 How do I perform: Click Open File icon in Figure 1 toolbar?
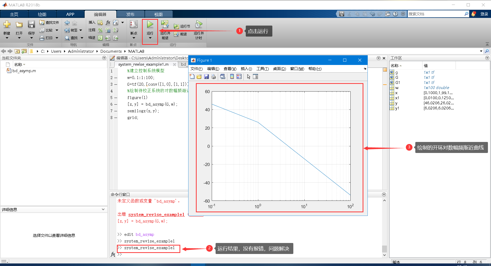pos(199,76)
